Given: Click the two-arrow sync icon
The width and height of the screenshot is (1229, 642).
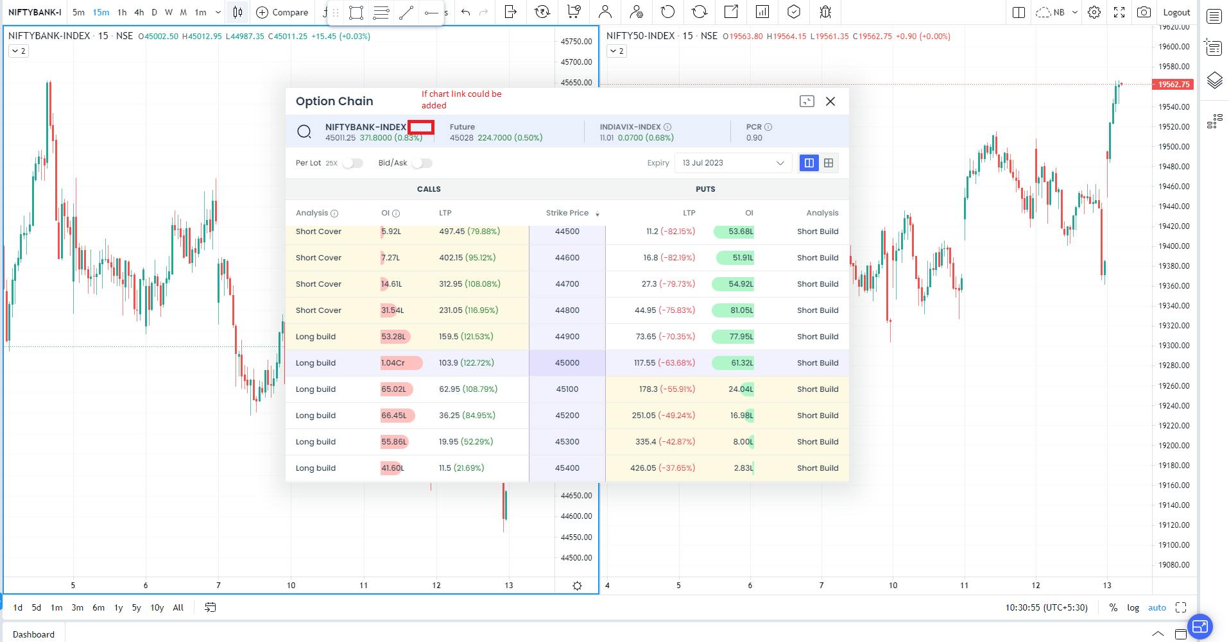Looking at the screenshot, I should [x=700, y=12].
